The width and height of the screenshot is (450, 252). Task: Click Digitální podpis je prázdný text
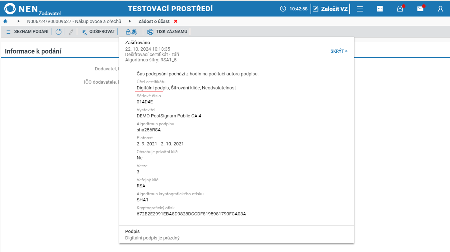click(152, 238)
